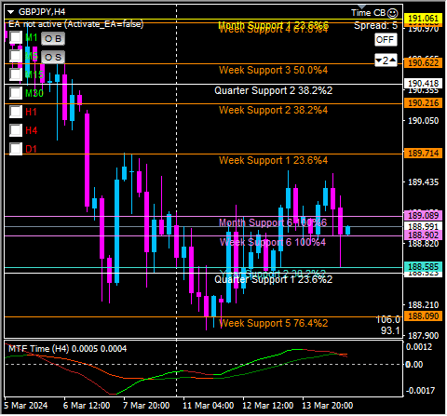The image size is (447, 416).
Task: Click the Spread: 5 text
Action: coord(375,26)
